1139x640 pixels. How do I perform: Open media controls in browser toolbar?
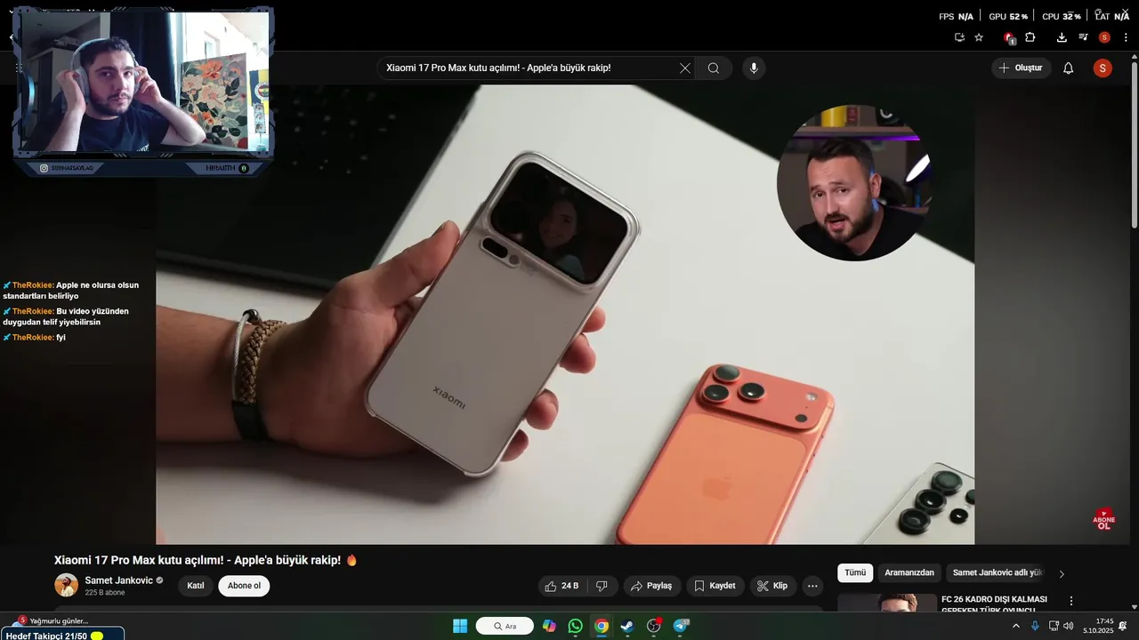coord(1083,37)
